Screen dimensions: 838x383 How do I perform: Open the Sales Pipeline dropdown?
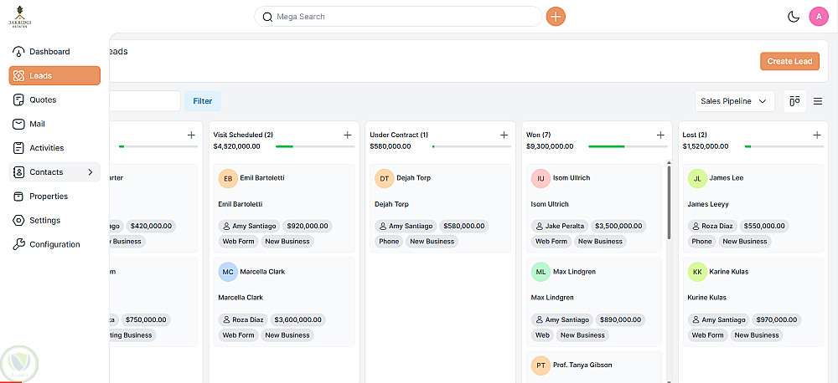coord(734,101)
